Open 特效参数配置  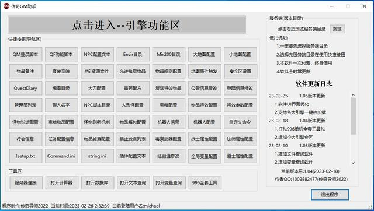(x=240, y=105)
